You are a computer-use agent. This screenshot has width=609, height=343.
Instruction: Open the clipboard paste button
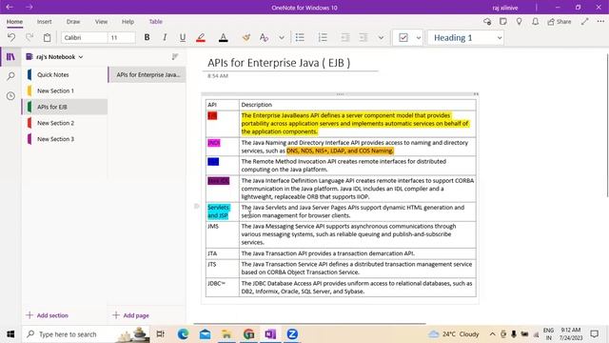[47, 37]
